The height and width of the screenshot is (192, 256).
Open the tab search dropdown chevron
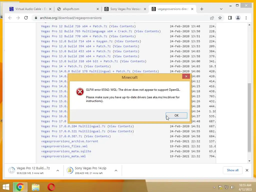(221, 9)
